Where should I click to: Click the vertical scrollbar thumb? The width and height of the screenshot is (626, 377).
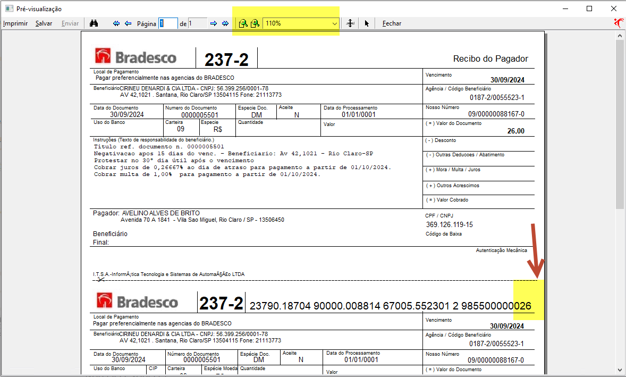[620, 124]
